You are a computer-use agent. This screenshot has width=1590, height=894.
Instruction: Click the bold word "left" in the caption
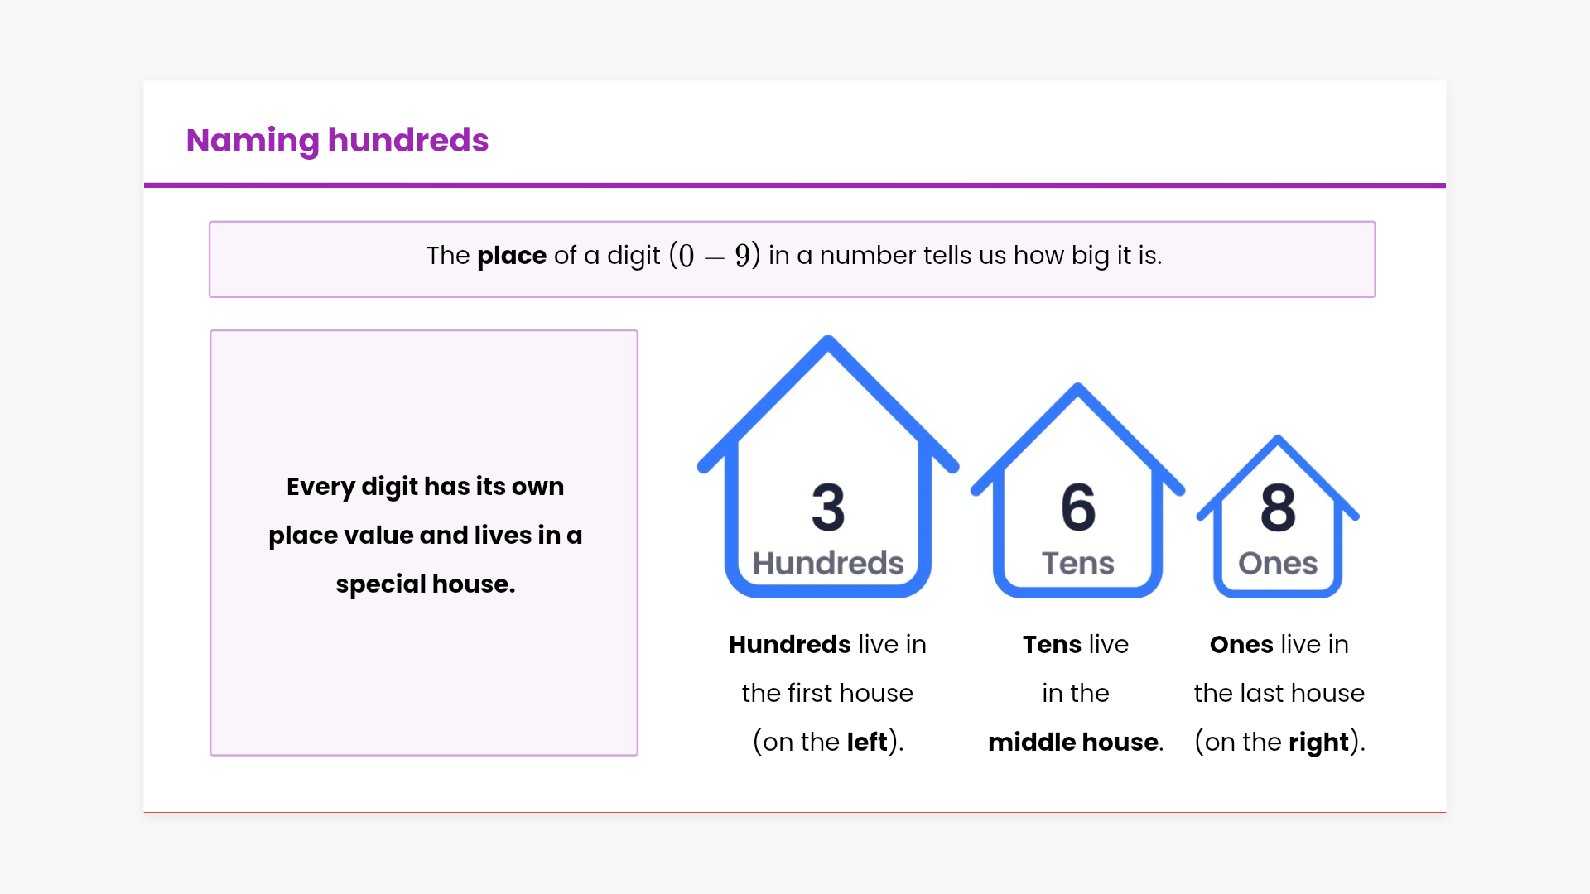(x=866, y=742)
